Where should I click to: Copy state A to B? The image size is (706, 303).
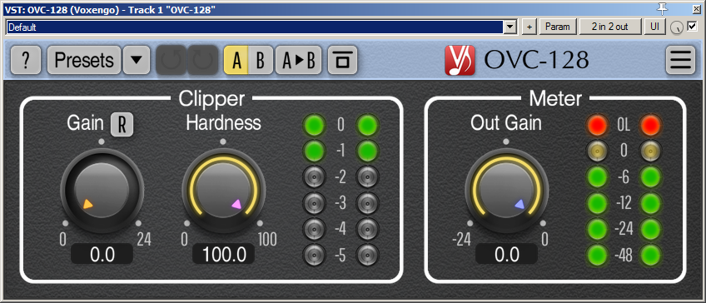299,60
